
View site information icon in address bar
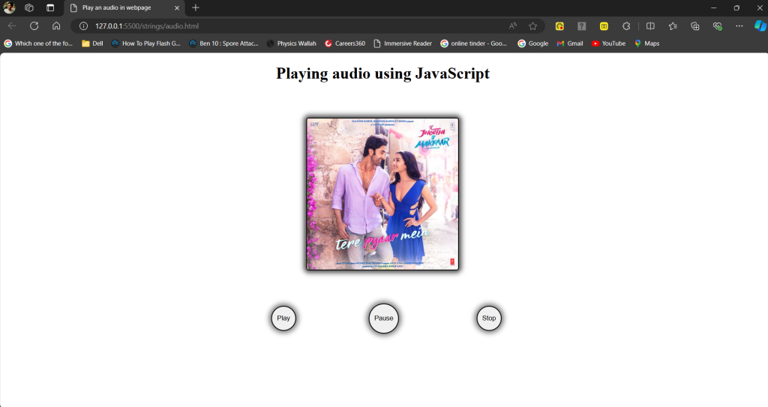[84, 26]
